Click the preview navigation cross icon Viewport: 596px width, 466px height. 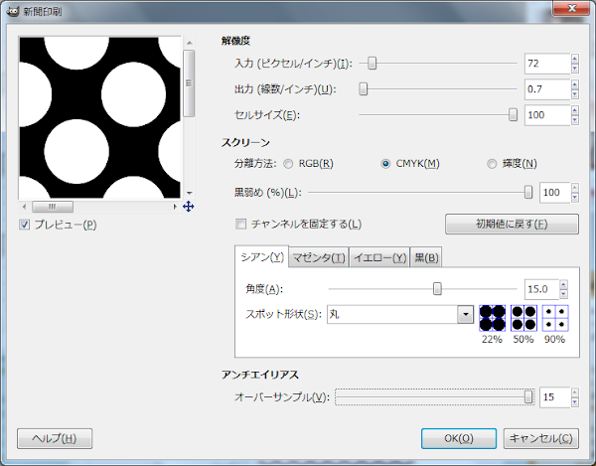point(189,207)
